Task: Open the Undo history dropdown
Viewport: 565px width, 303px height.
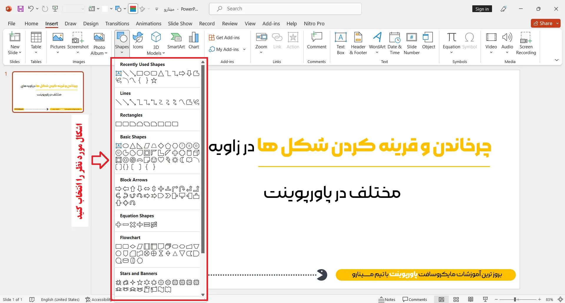Action: (37, 9)
